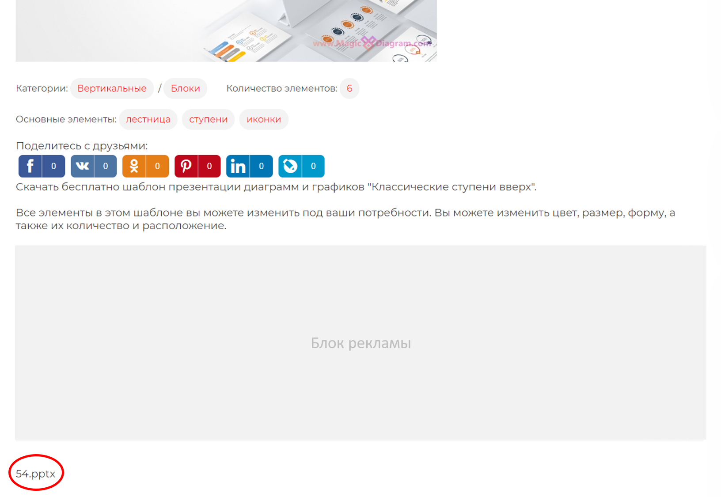Click the VK share counter
The width and height of the screenshot is (721, 497).
pyautogui.click(x=106, y=166)
